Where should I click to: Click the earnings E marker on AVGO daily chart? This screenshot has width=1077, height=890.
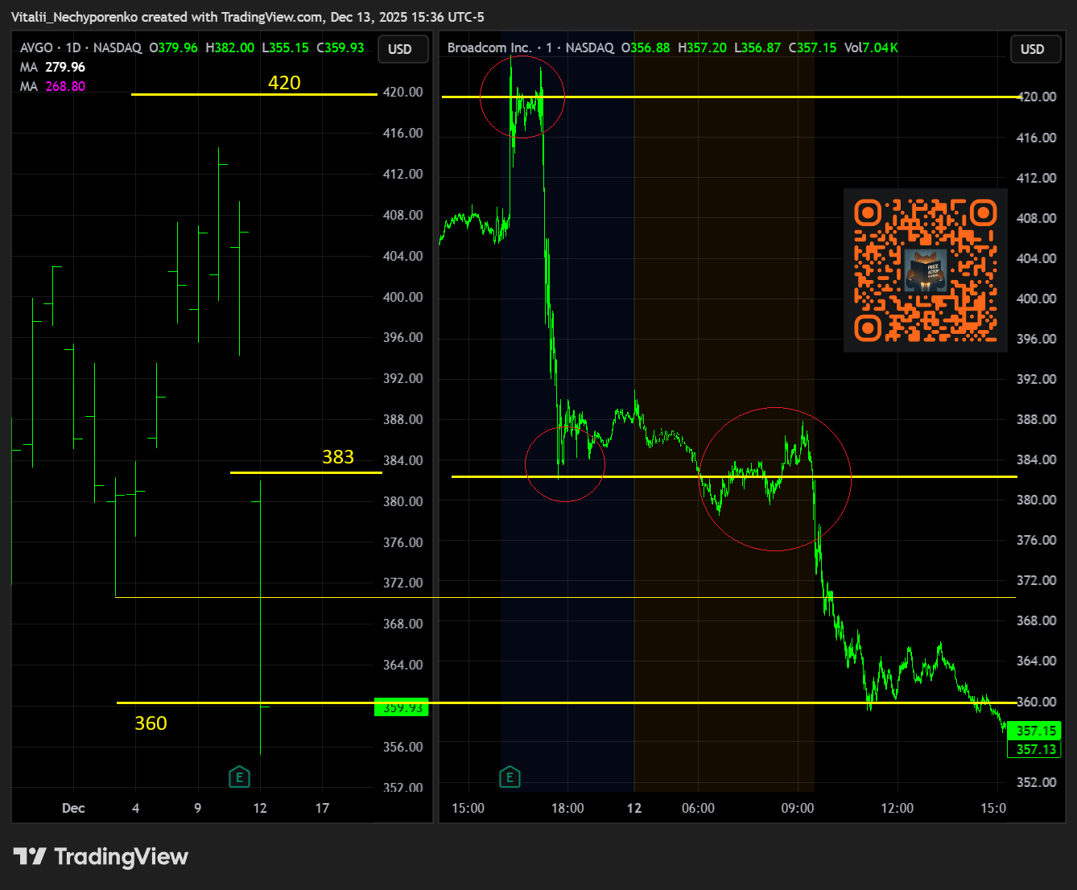coord(239,777)
